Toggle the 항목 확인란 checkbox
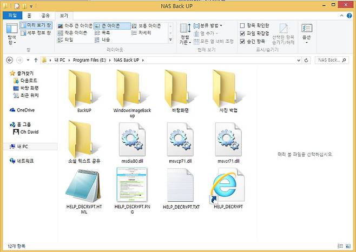This screenshot has height=252, width=356. (242, 25)
